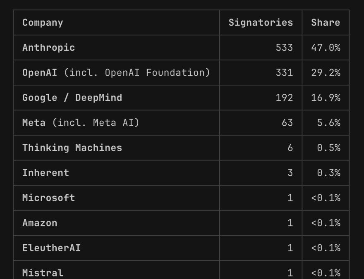Click the Company column header
Viewport: 364px width, 279px height.
pos(43,23)
